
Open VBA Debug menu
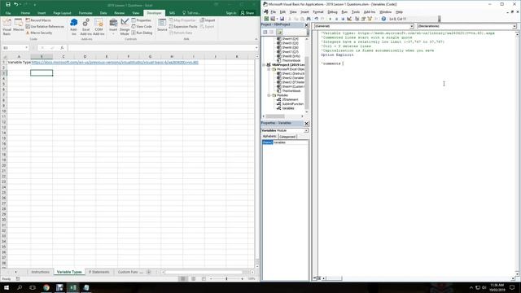click(x=332, y=12)
